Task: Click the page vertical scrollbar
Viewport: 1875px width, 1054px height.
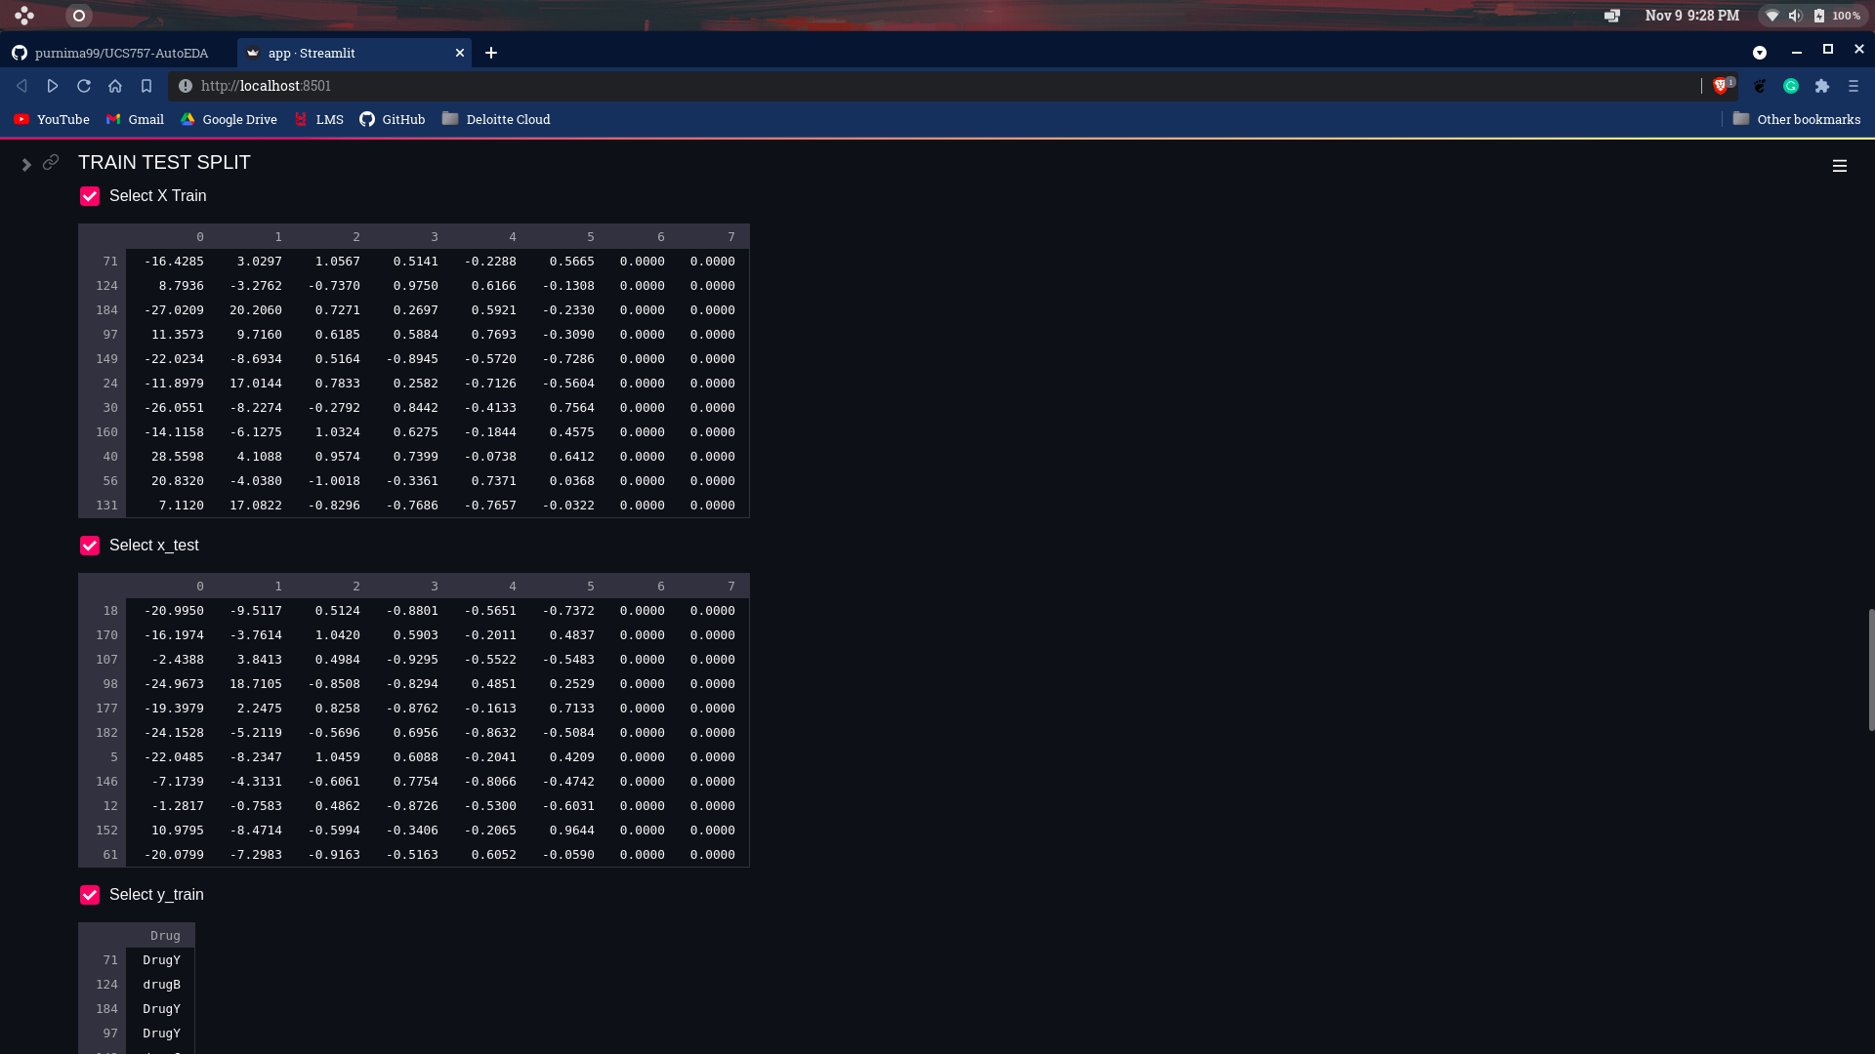Action: [x=1871, y=669]
